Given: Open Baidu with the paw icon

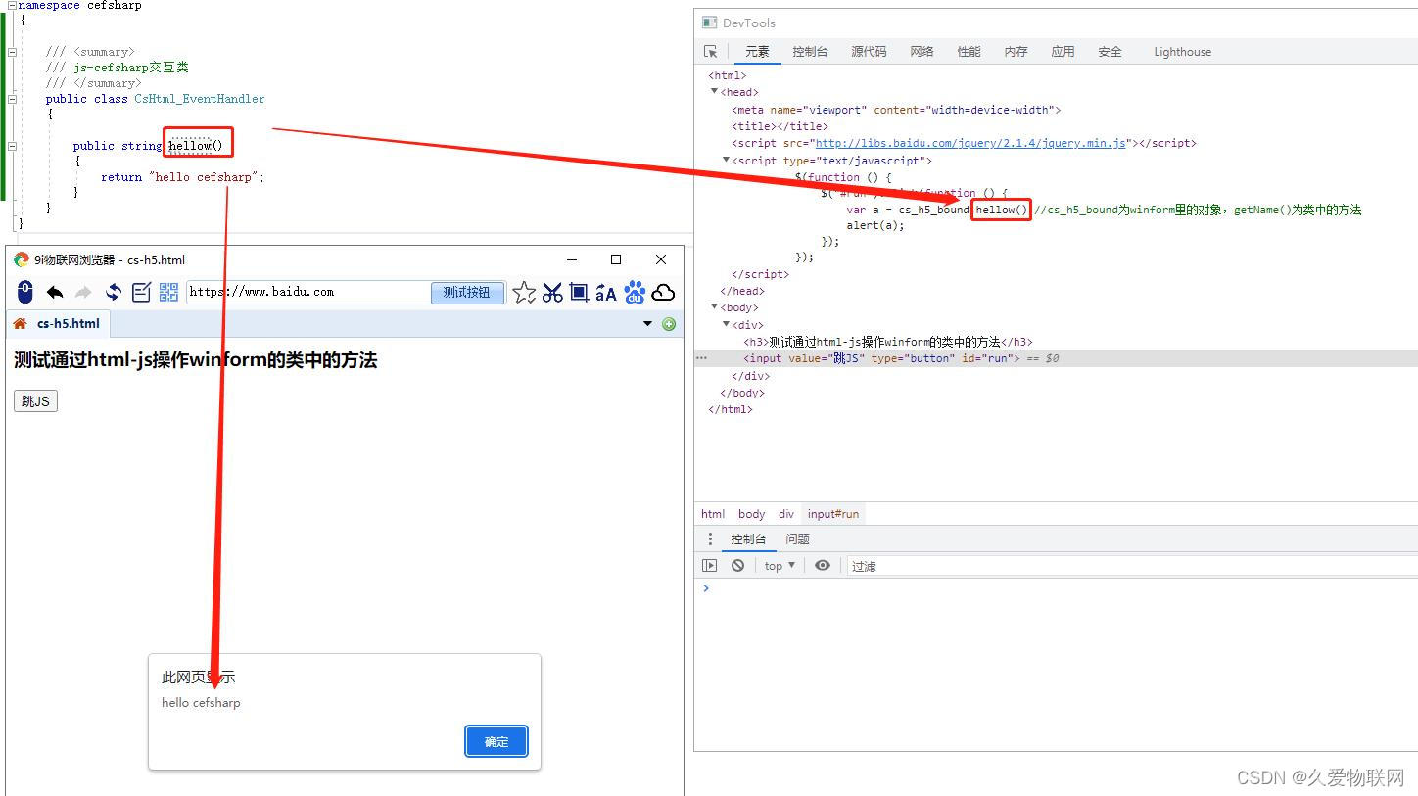Looking at the screenshot, I should 634,291.
